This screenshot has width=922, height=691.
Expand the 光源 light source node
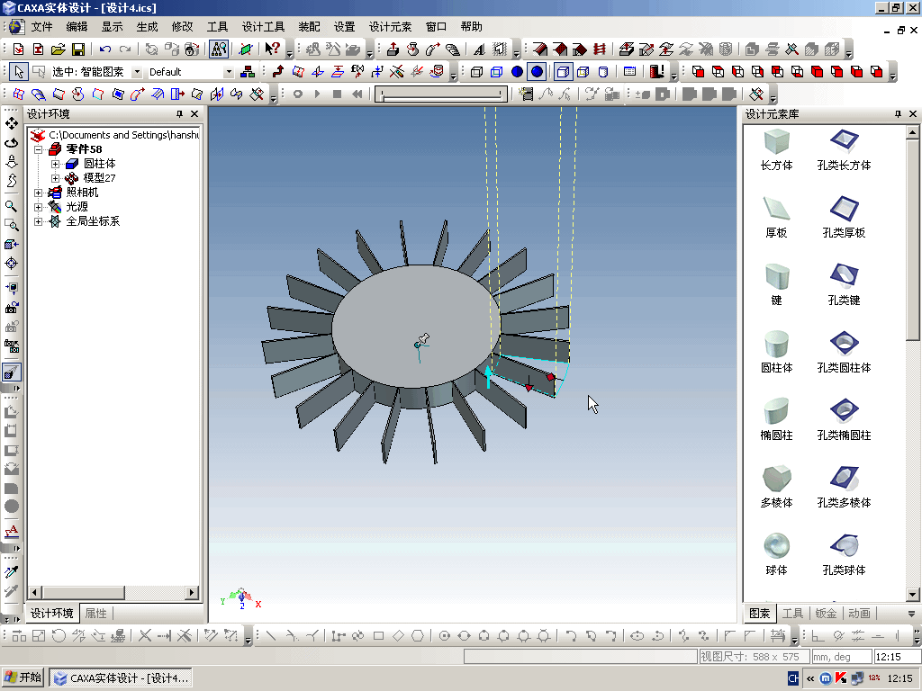click(x=38, y=207)
